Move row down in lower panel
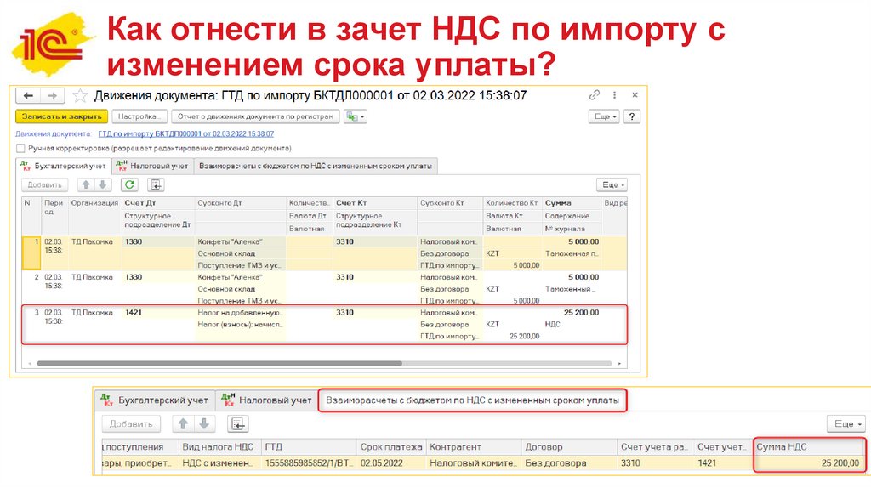The image size is (871, 488). pos(204,424)
